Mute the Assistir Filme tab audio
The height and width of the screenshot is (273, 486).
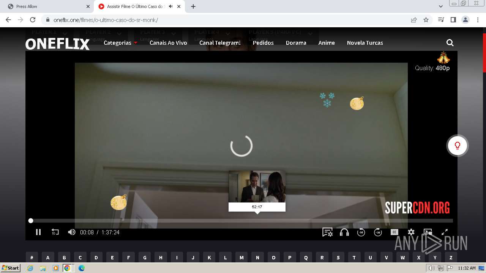[x=170, y=6]
